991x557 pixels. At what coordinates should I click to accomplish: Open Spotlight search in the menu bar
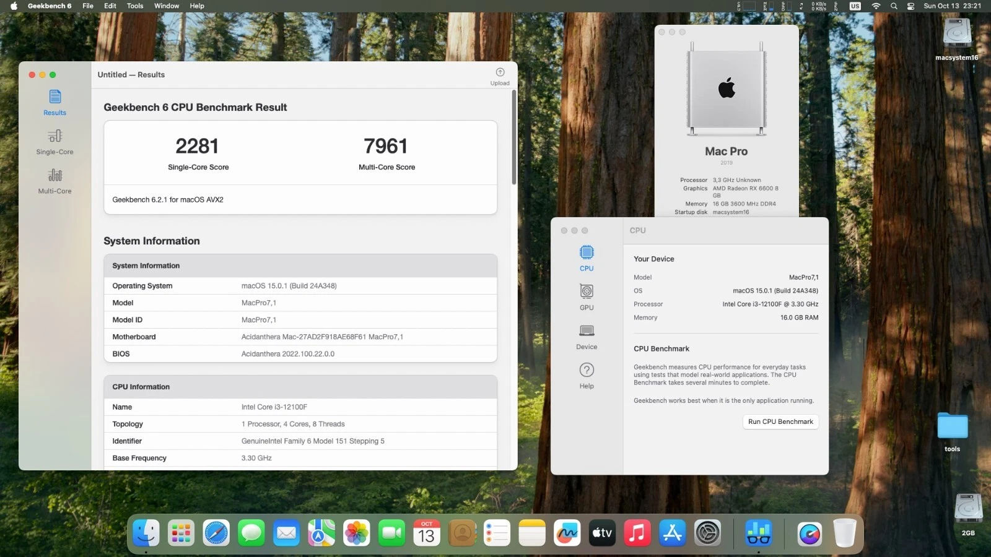(894, 6)
